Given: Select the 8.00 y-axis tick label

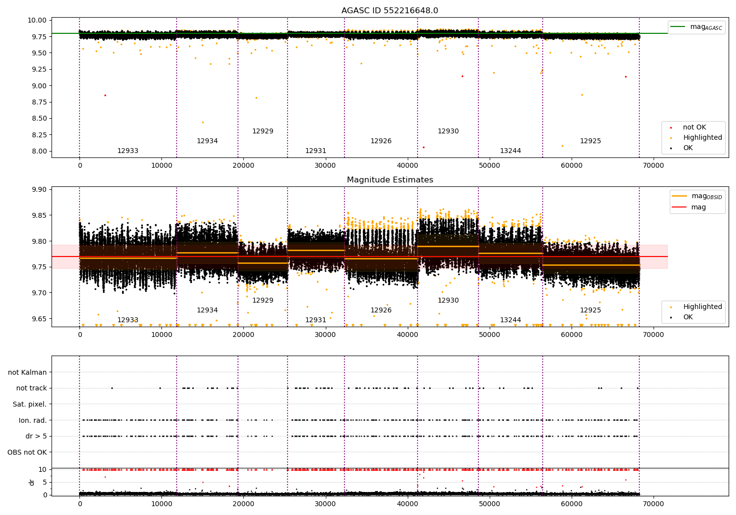Looking at the screenshot, I should [39, 151].
